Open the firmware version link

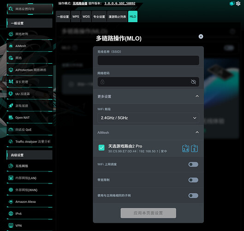[119, 3]
